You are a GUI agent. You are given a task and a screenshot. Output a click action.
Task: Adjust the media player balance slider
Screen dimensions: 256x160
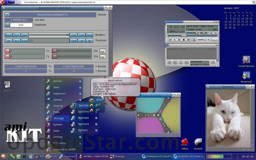pos(204,33)
